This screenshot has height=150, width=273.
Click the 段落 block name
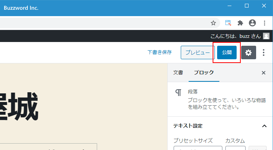193,91
